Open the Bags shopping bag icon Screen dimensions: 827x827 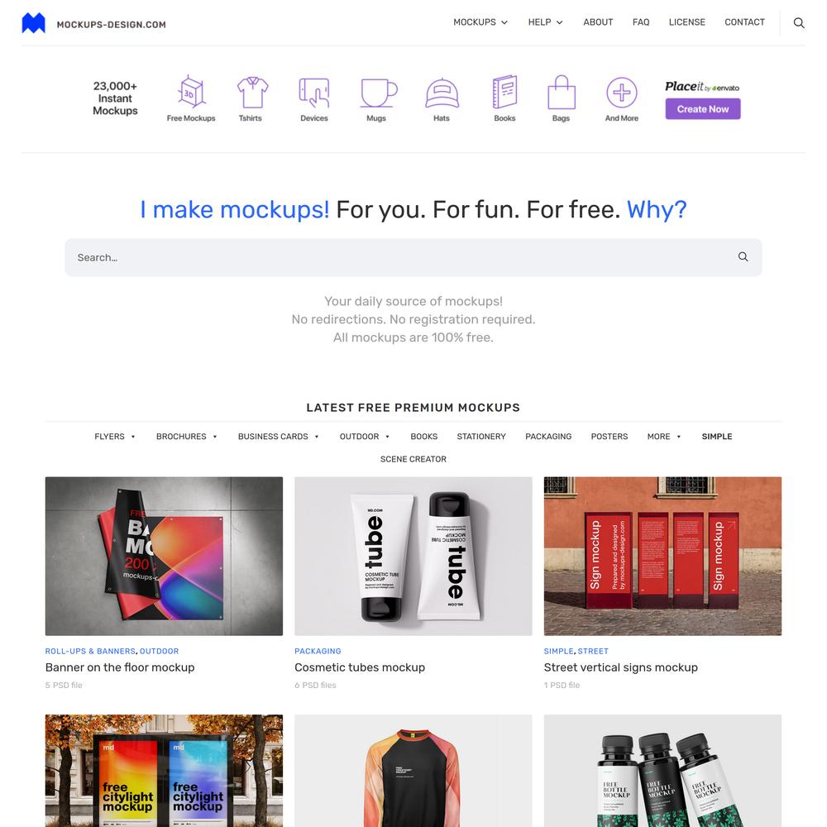pyautogui.click(x=562, y=92)
